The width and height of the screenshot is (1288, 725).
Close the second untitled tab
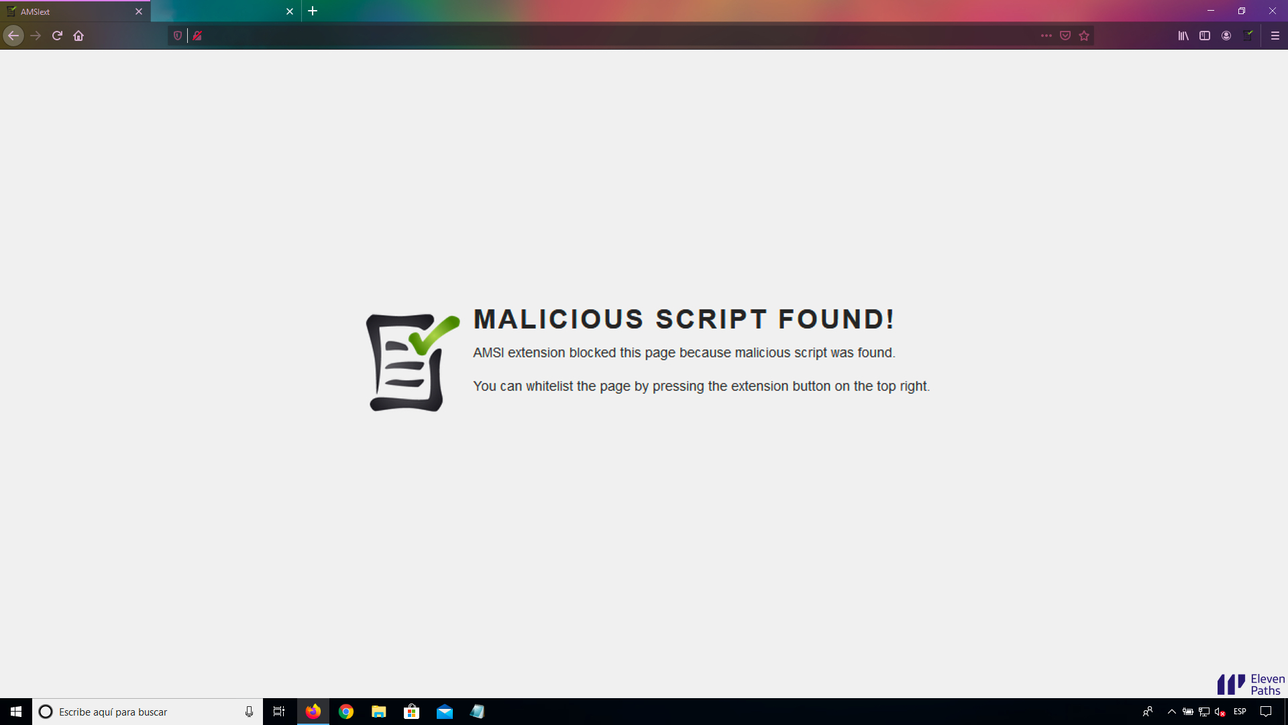[x=290, y=11]
